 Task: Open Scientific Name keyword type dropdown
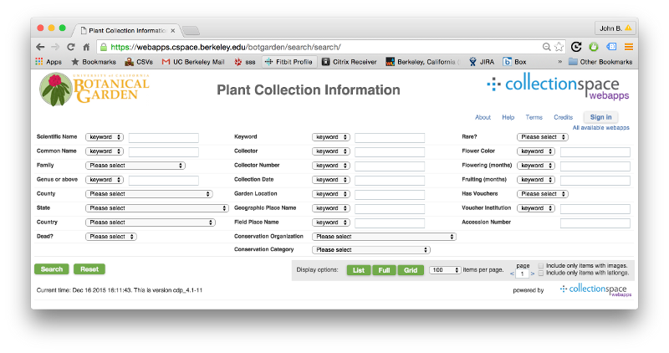coord(105,137)
